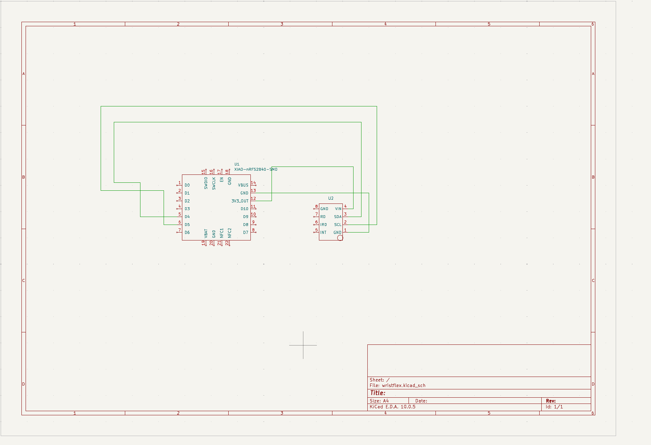The width and height of the screenshot is (651, 445).
Task: Select U2 pin 1 GND label
Action: point(338,233)
